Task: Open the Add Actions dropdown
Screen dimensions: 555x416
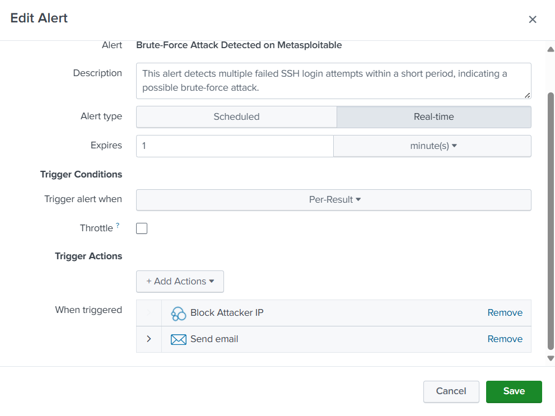Action: [x=179, y=281]
